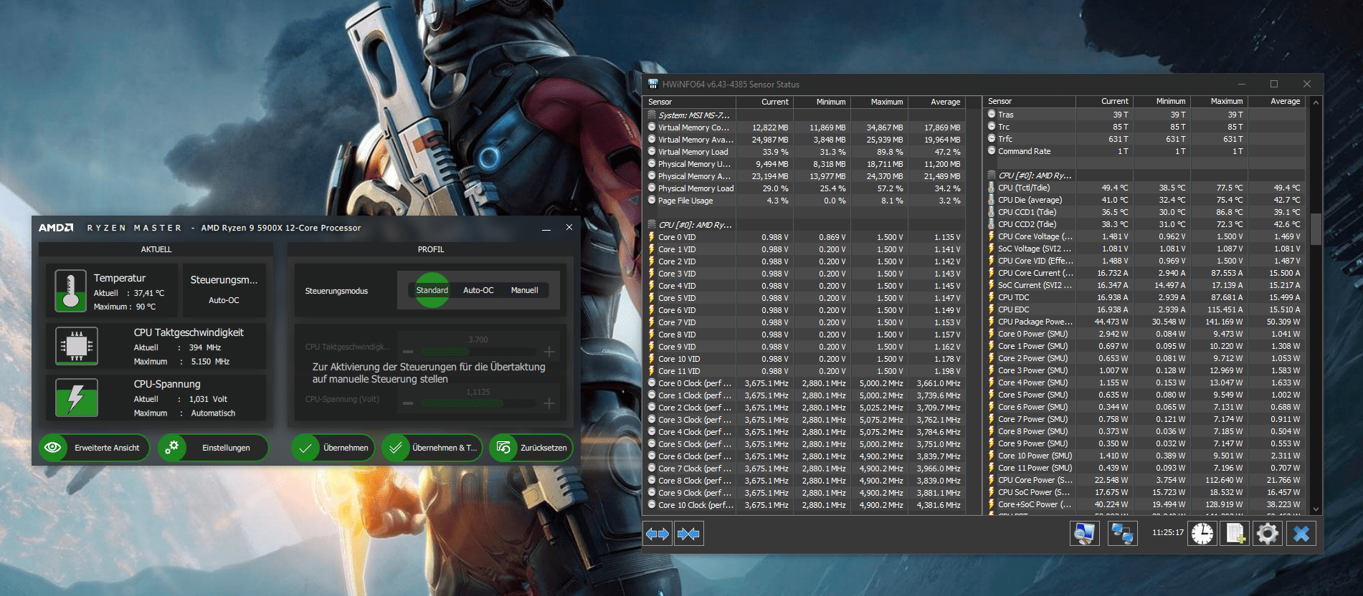This screenshot has height=596, width=1363.
Task: Click the thermometer icon beside CPU Die (average)
Action: click(992, 200)
